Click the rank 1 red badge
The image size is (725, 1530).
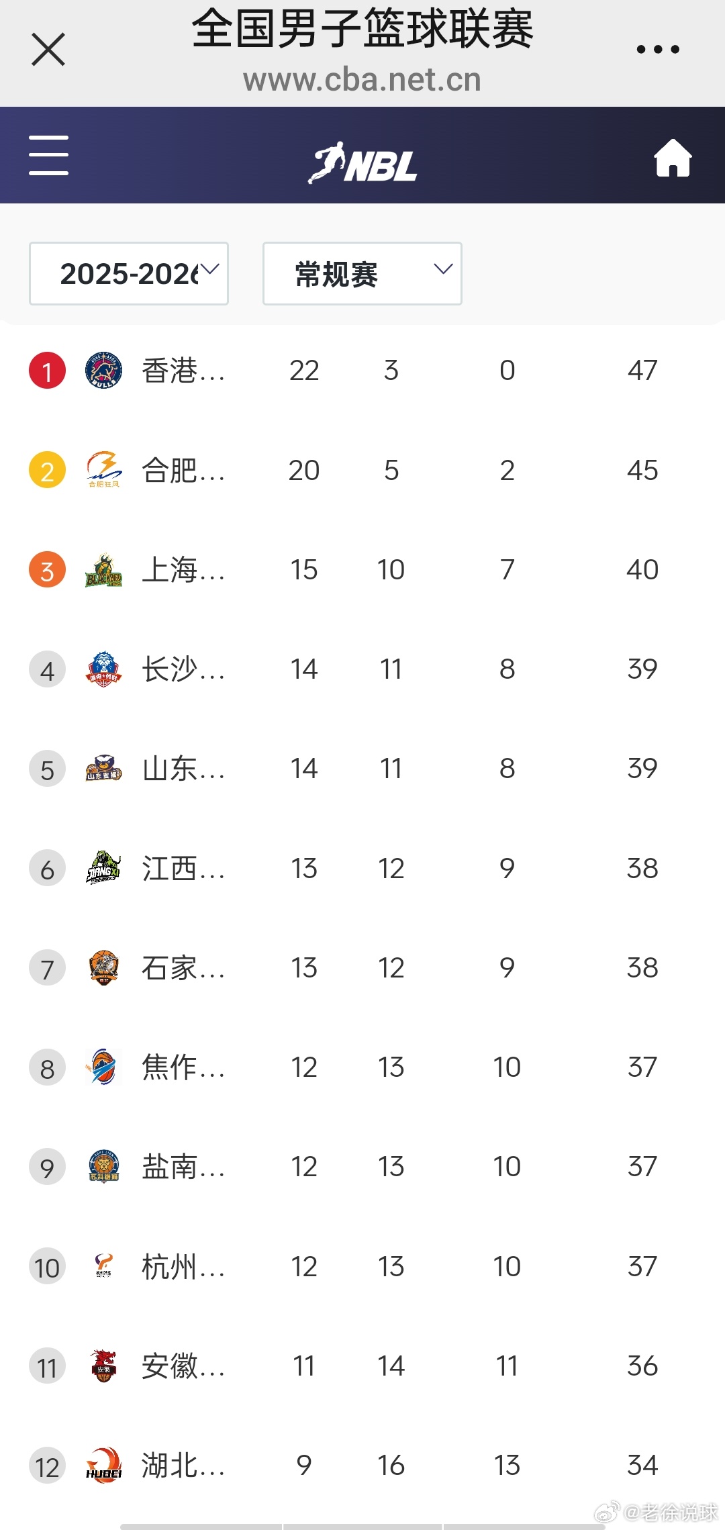click(47, 371)
